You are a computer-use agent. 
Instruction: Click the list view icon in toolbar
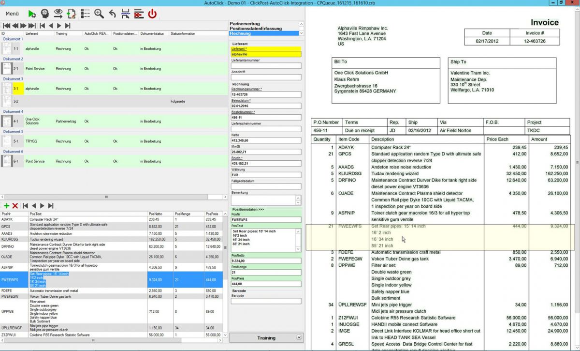(x=86, y=14)
